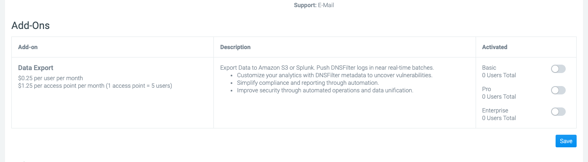Select the Description column header
588x162 pixels.
click(x=235, y=47)
